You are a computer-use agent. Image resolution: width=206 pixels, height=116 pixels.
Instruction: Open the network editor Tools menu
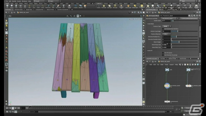click(166, 65)
